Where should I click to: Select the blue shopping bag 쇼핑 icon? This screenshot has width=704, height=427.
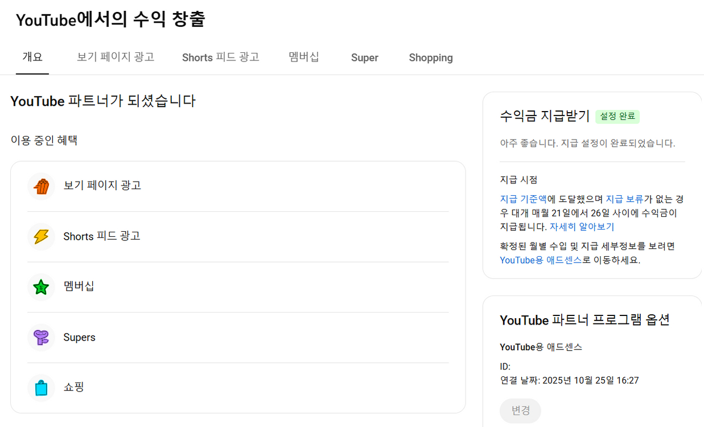pyautogui.click(x=40, y=387)
